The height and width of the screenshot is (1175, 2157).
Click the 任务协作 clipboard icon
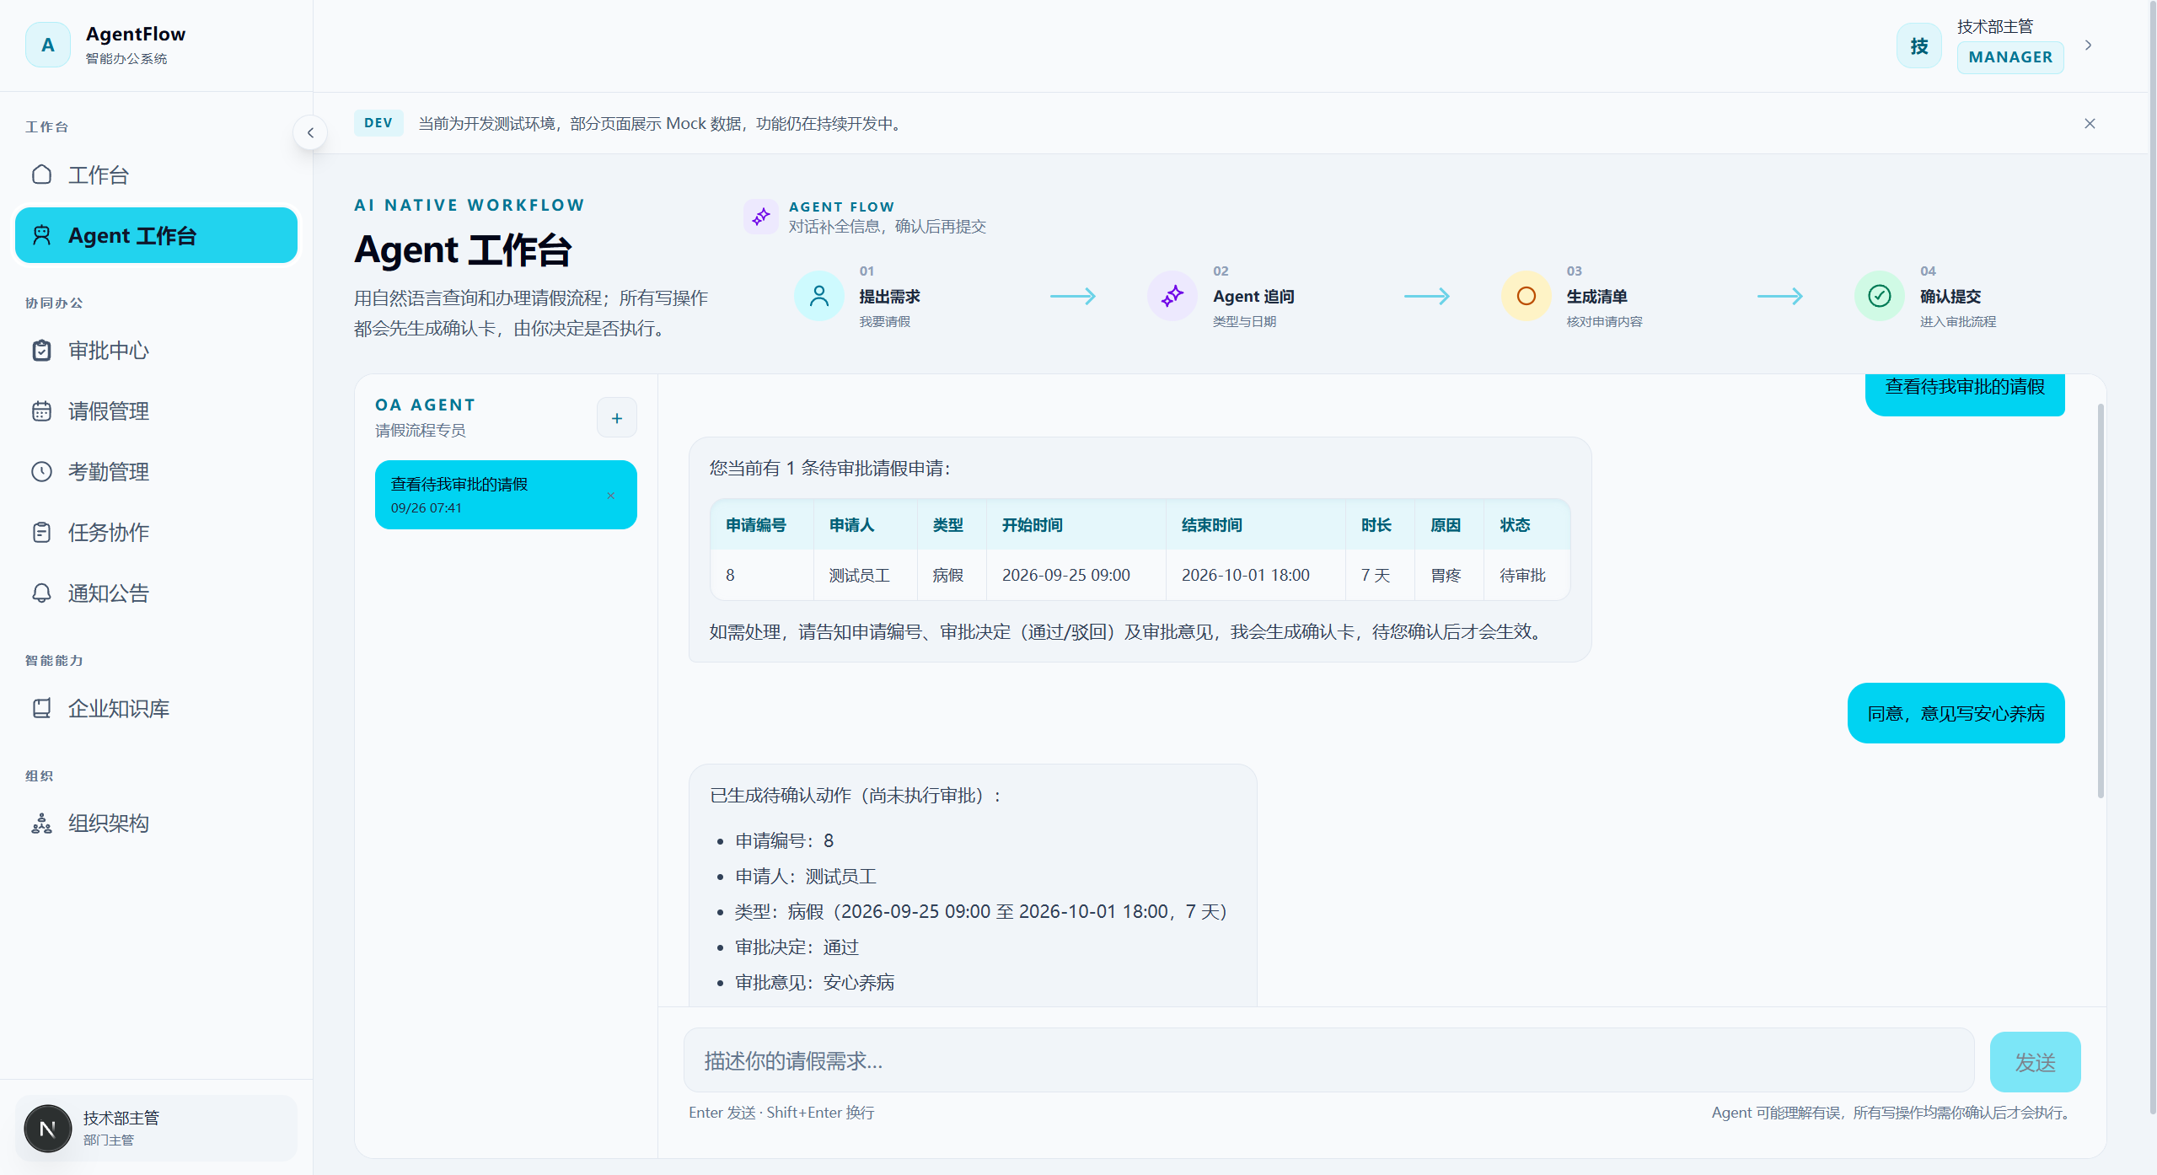coord(41,533)
